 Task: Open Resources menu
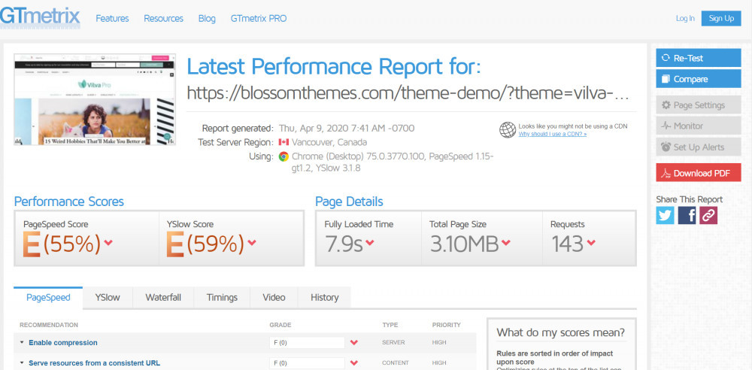(163, 19)
